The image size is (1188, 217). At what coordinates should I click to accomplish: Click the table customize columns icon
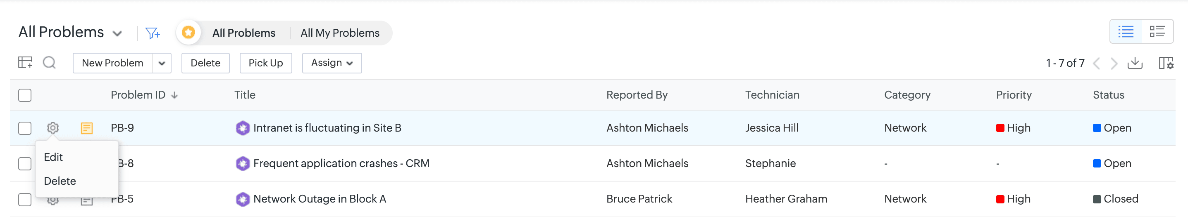(25, 63)
